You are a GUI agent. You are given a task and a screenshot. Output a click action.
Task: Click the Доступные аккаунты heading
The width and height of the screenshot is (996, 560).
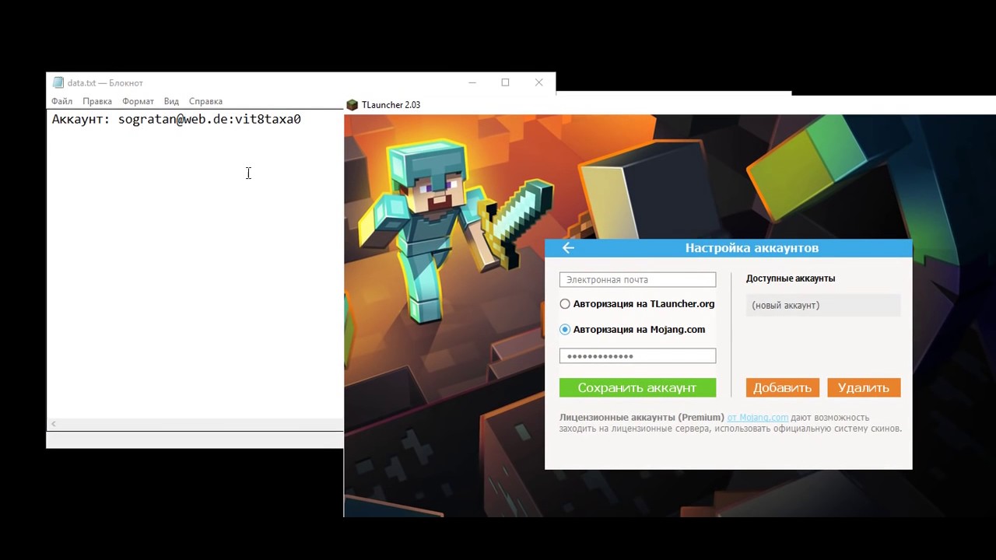click(x=791, y=278)
